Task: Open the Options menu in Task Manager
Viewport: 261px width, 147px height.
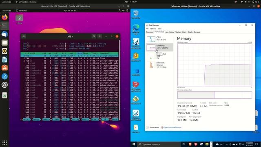Action: click(153, 29)
